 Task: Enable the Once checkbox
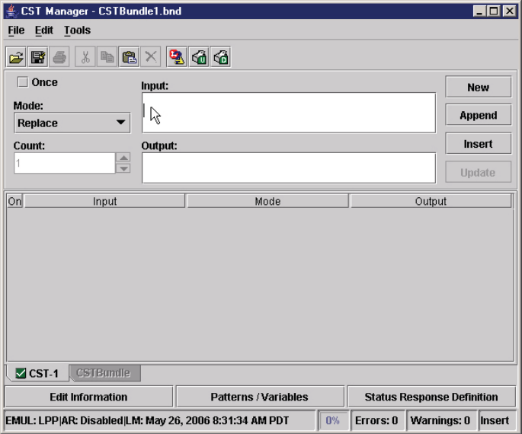(x=23, y=81)
